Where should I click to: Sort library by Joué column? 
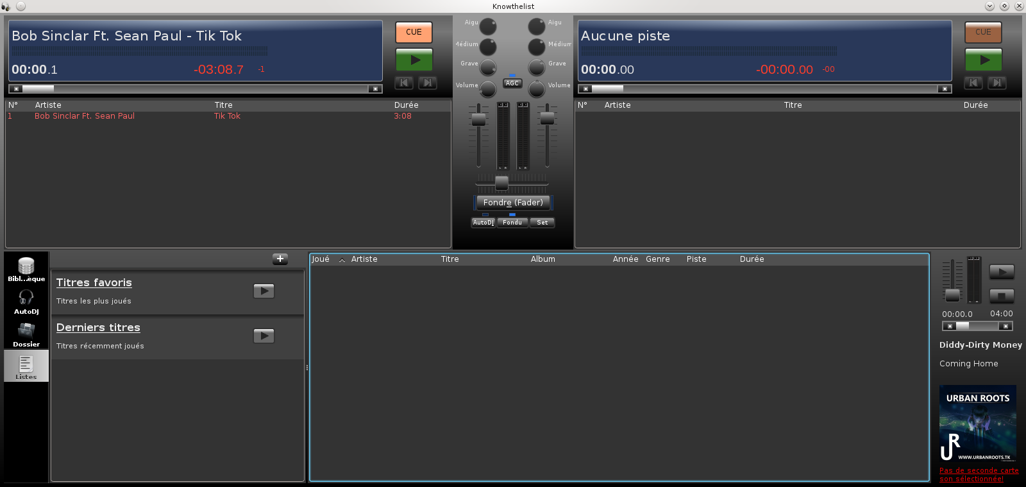tap(328, 259)
